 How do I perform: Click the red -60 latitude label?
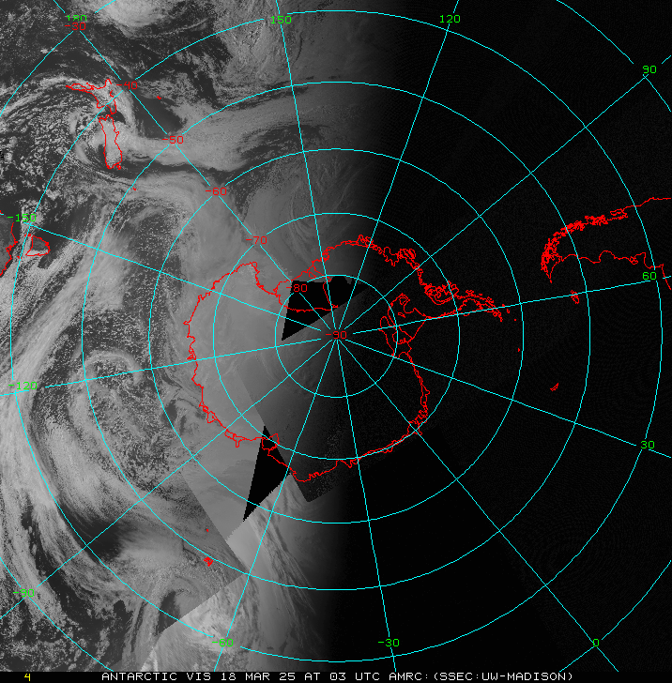click(x=216, y=191)
